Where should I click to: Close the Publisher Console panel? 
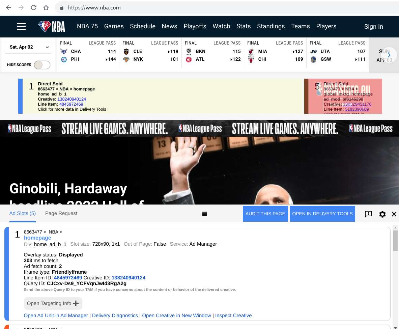point(394,214)
